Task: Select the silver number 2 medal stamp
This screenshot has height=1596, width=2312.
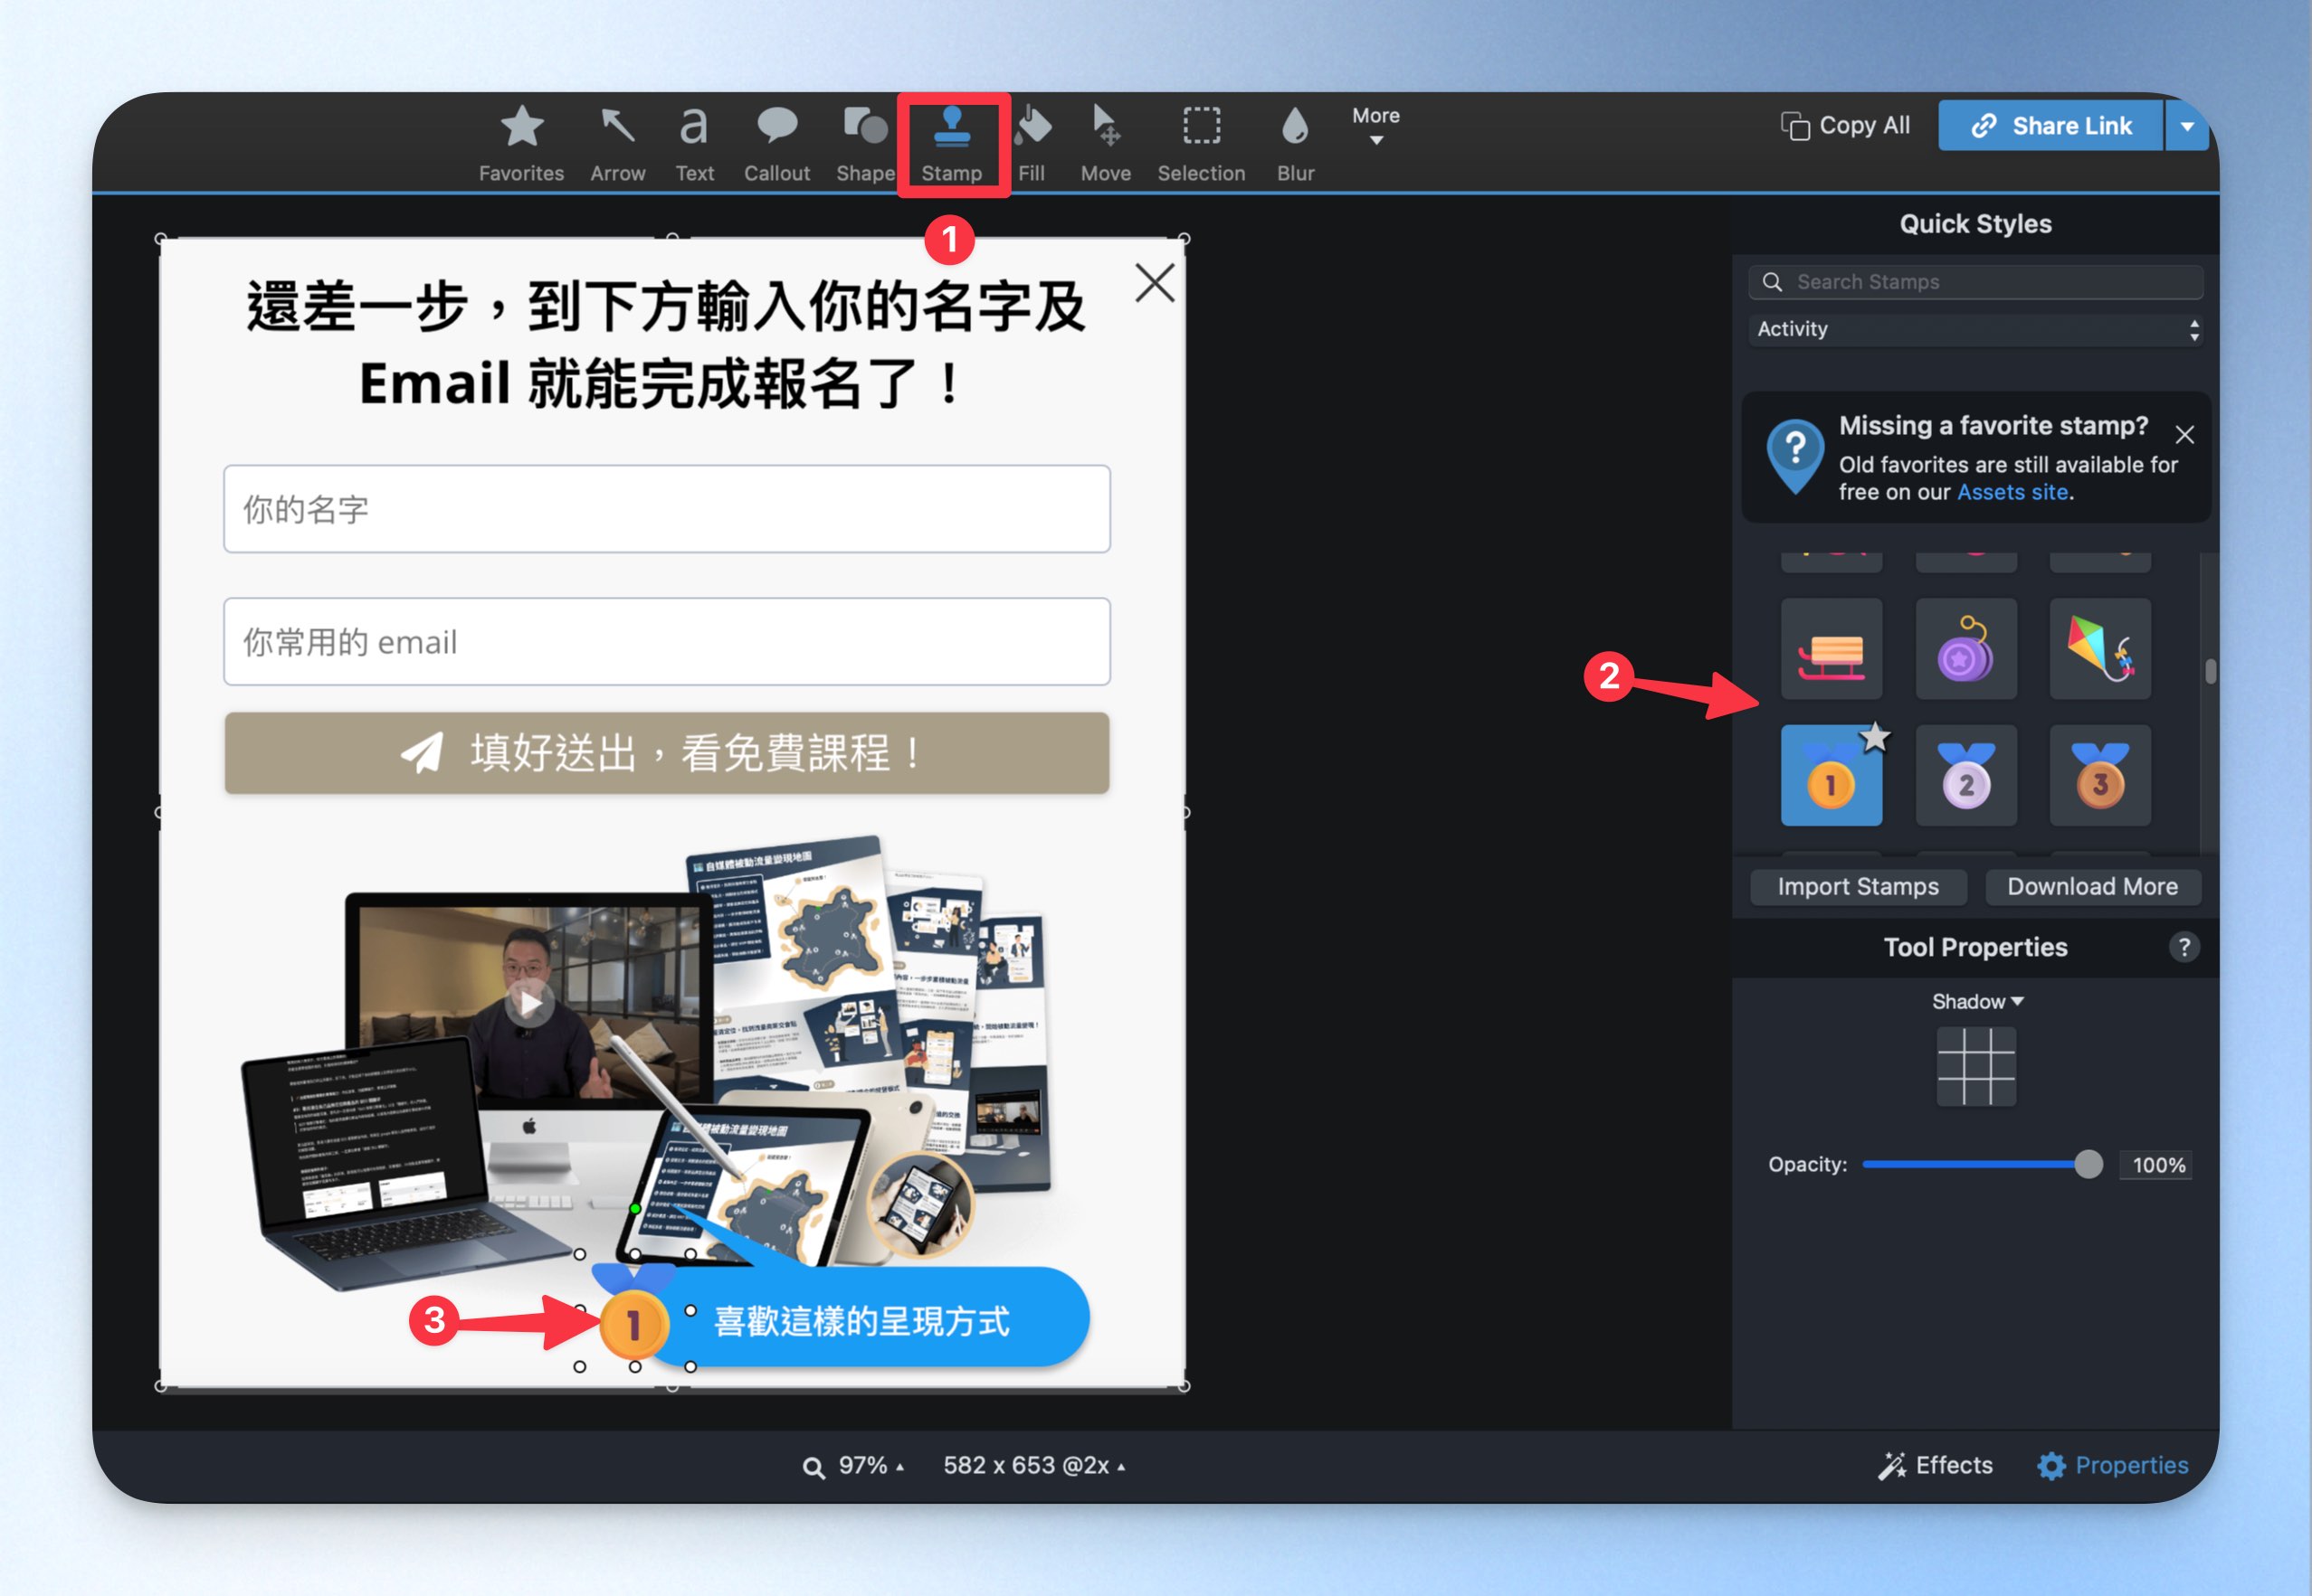Action: point(1965,775)
